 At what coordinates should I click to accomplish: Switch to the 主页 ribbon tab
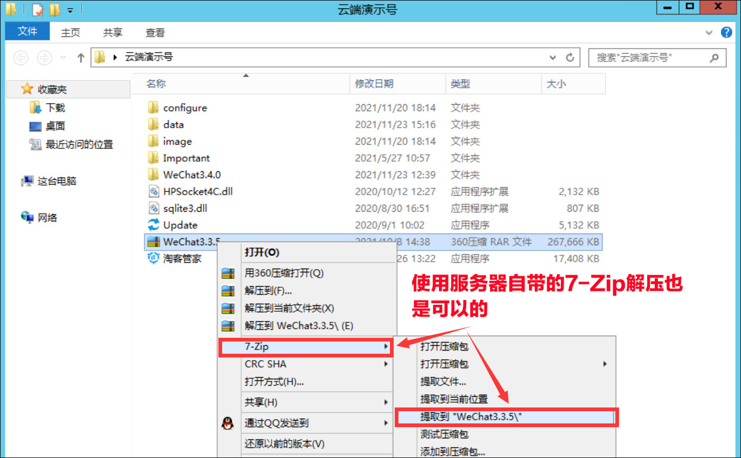pos(70,32)
